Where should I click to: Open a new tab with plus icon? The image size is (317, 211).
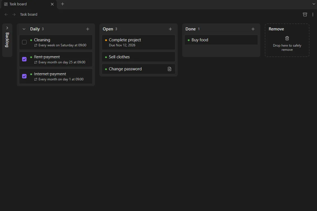[x=63, y=4]
